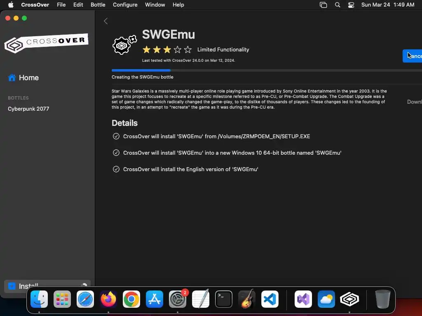Image resolution: width=422 pixels, height=316 pixels.
Task: Click the fifth empty rating star
Action: pyautogui.click(x=188, y=49)
